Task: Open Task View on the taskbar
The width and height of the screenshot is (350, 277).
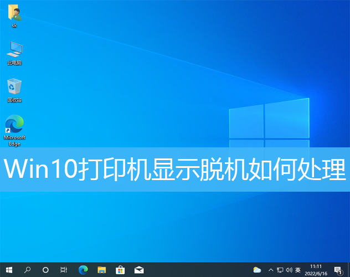Action: (64, 270)
